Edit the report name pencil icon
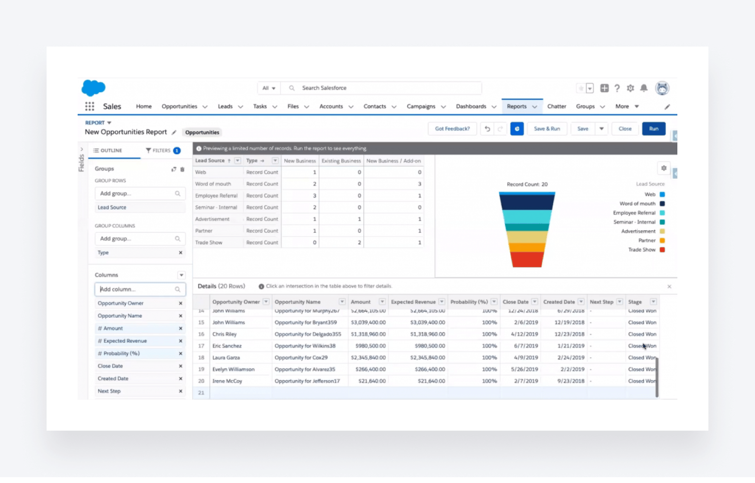Screen dimensions: 755x483 click(174, 132)
